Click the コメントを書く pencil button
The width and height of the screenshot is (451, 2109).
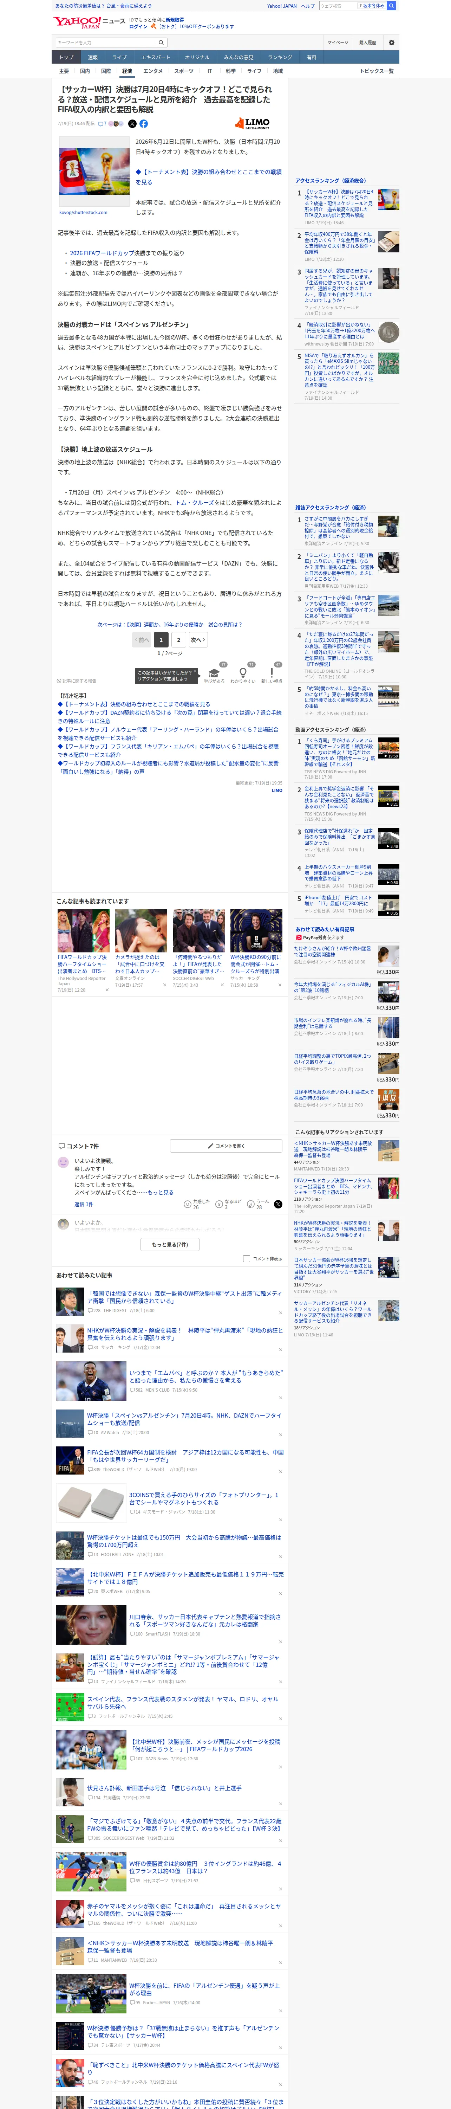point(226,1146)
